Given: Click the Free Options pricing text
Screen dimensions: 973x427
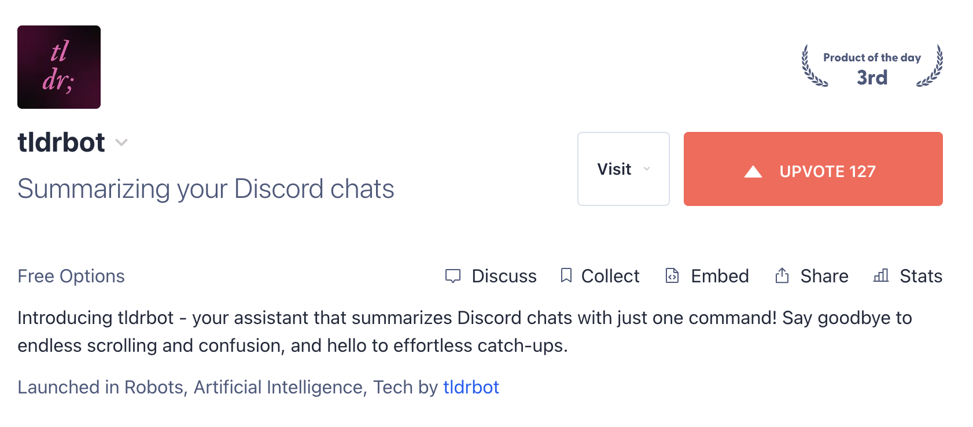Looking at the screenshot, I should point(71,276).
